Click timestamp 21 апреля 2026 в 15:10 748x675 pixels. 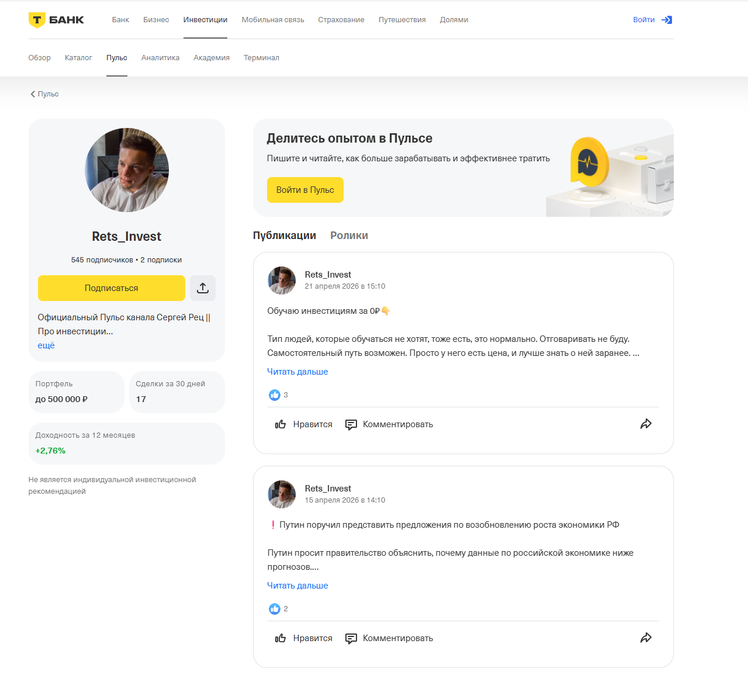(x=345, y=286)
